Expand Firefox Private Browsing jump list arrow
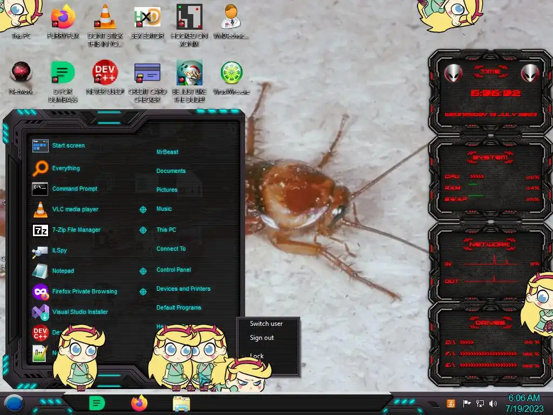 point(143,291)
